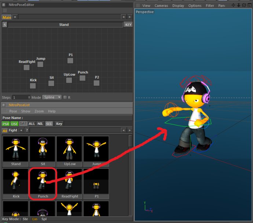Viewport: 253px width, 223px height.
Task: Set key mode to Spl
Action: [x=44, y=219]
